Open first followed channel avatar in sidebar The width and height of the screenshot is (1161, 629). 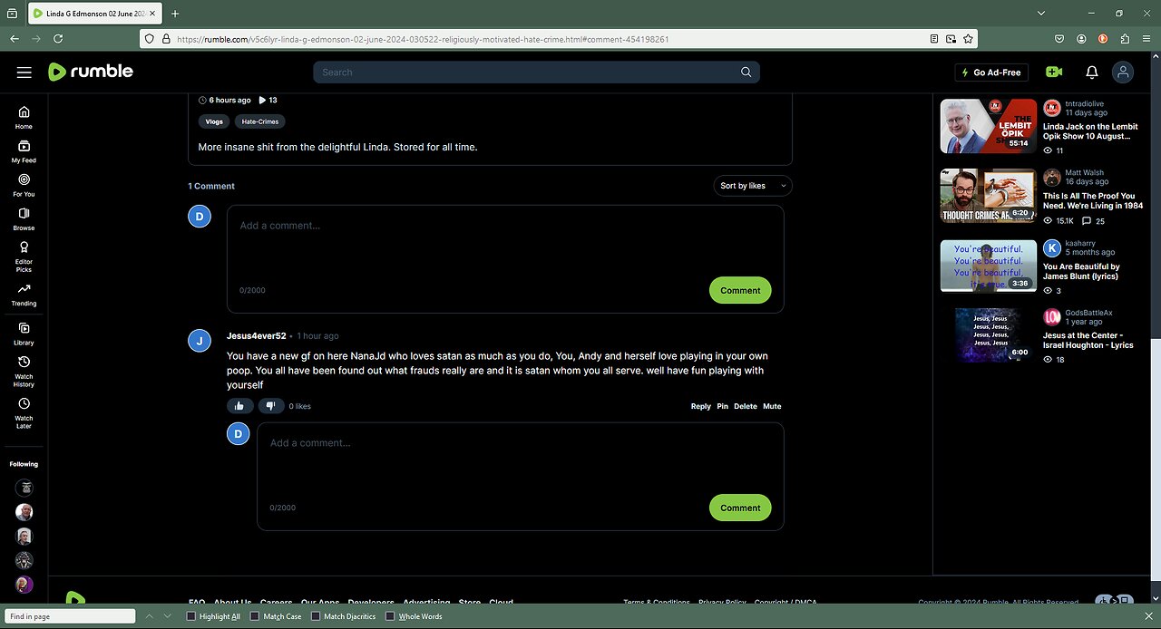click(24, 488)
